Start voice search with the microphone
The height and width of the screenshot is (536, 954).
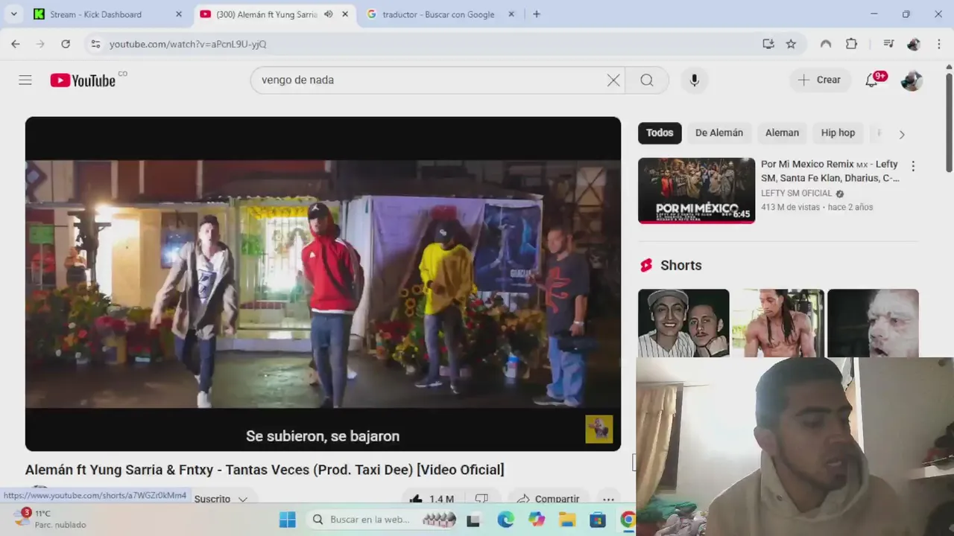[x=694, y=80]
